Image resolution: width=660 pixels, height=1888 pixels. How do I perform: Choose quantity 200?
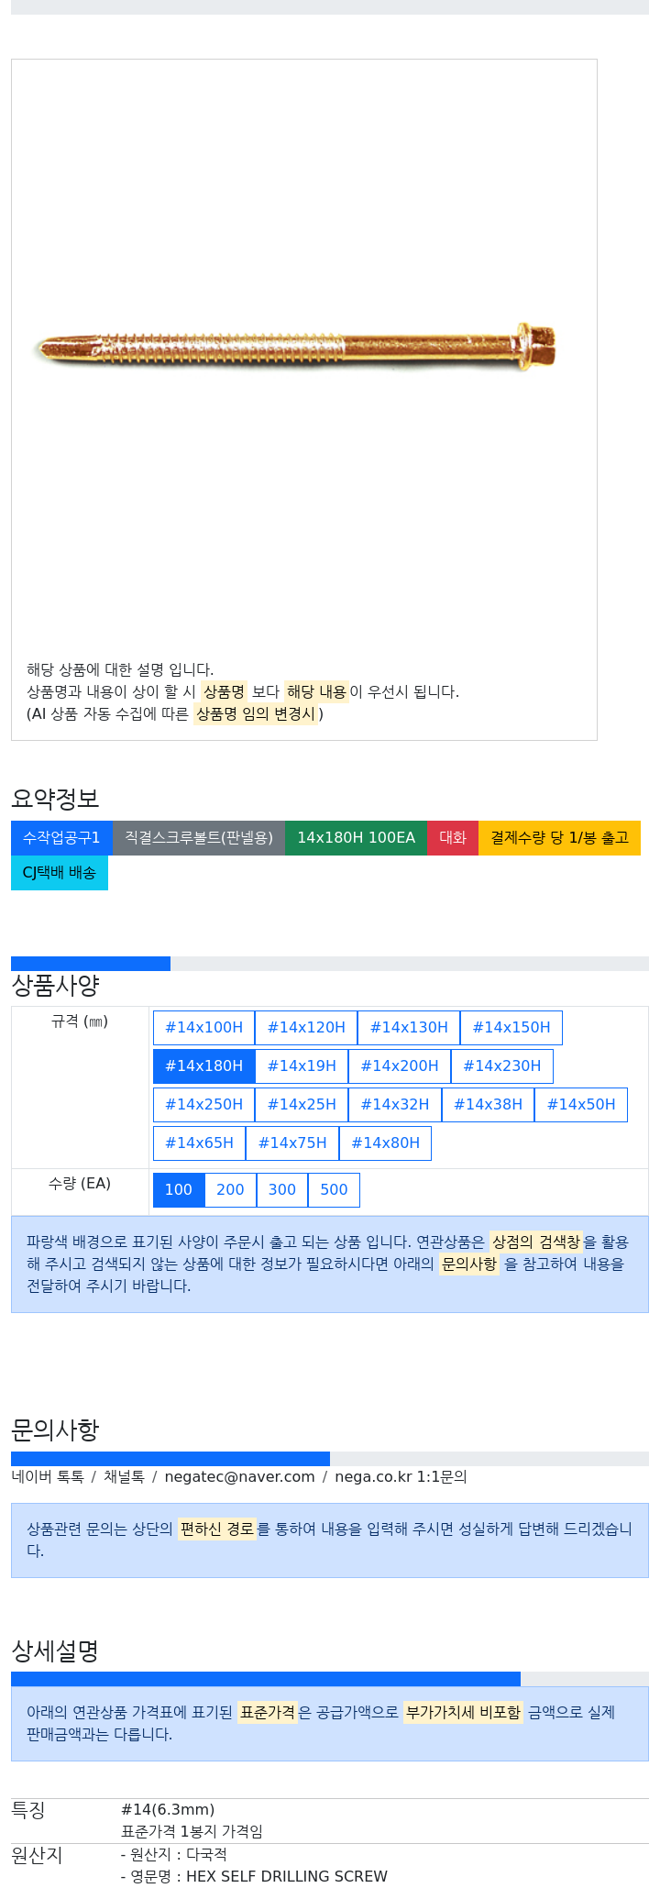(x=230, y=1190)
